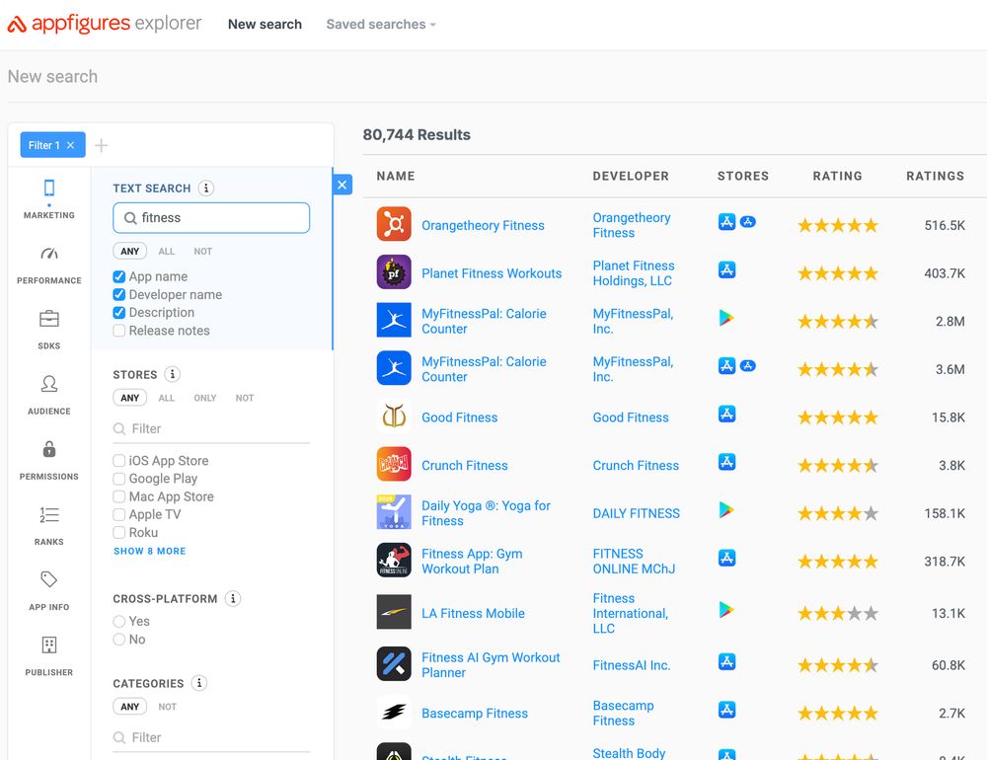Set text search mode to ALL
The height and width of the screenshot is (760, 987).
point(166,252)
